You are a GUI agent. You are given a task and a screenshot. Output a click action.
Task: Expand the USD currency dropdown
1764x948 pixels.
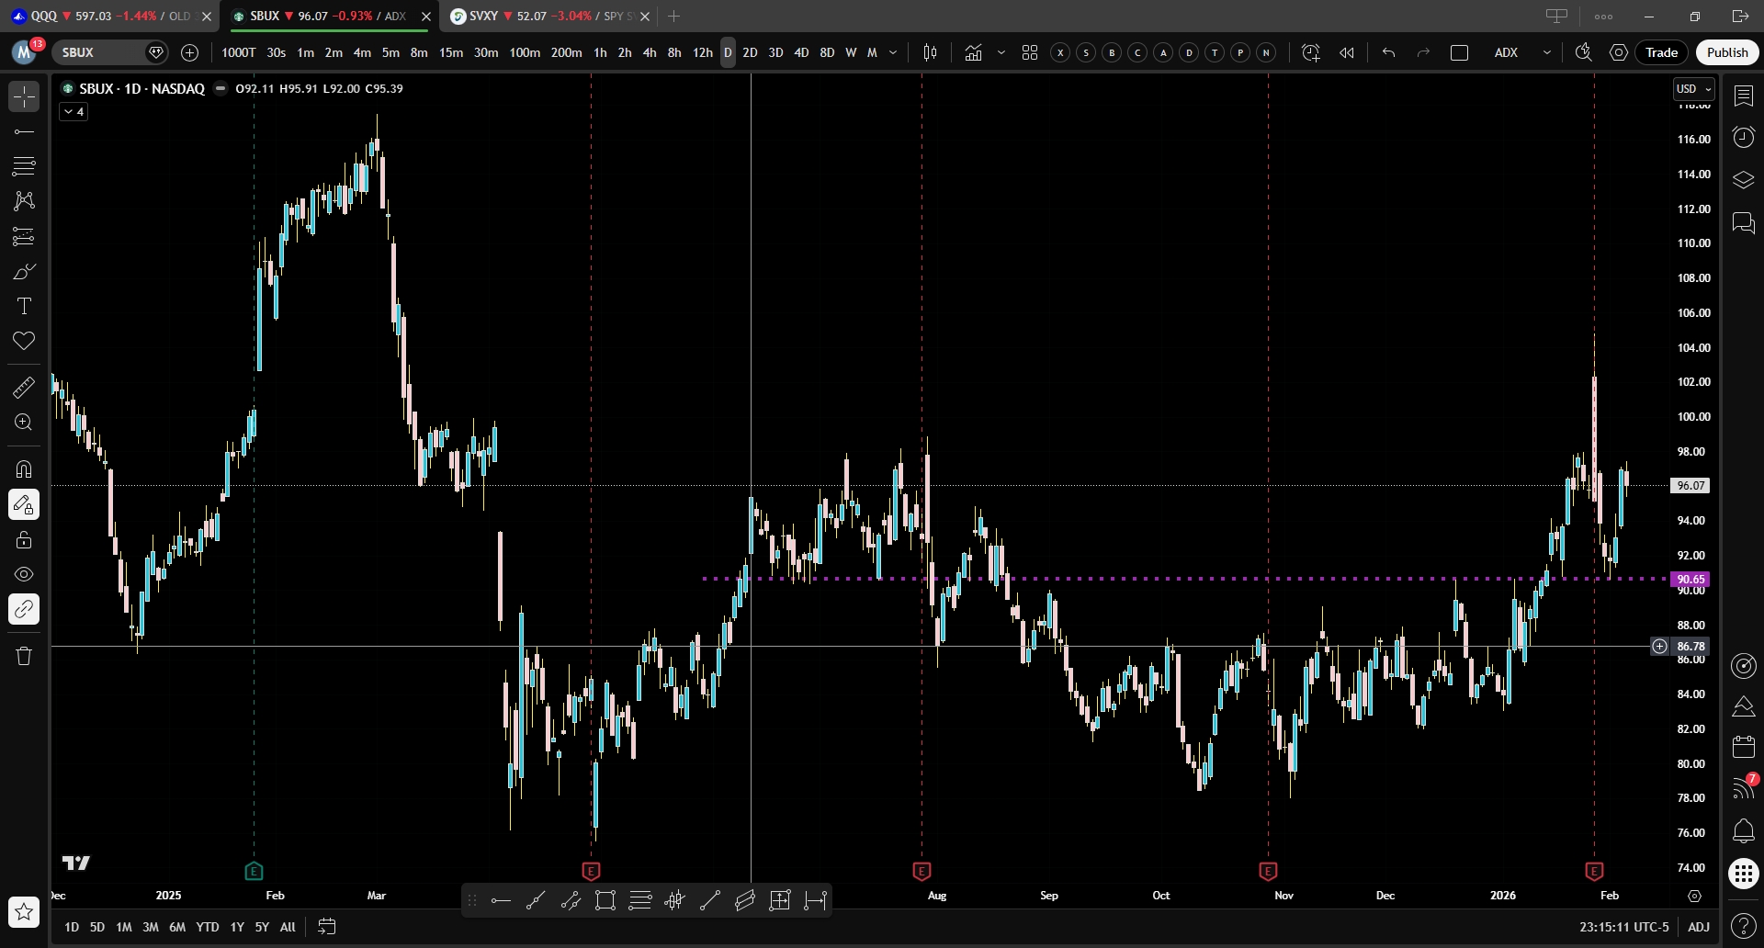coord(1693,89)
